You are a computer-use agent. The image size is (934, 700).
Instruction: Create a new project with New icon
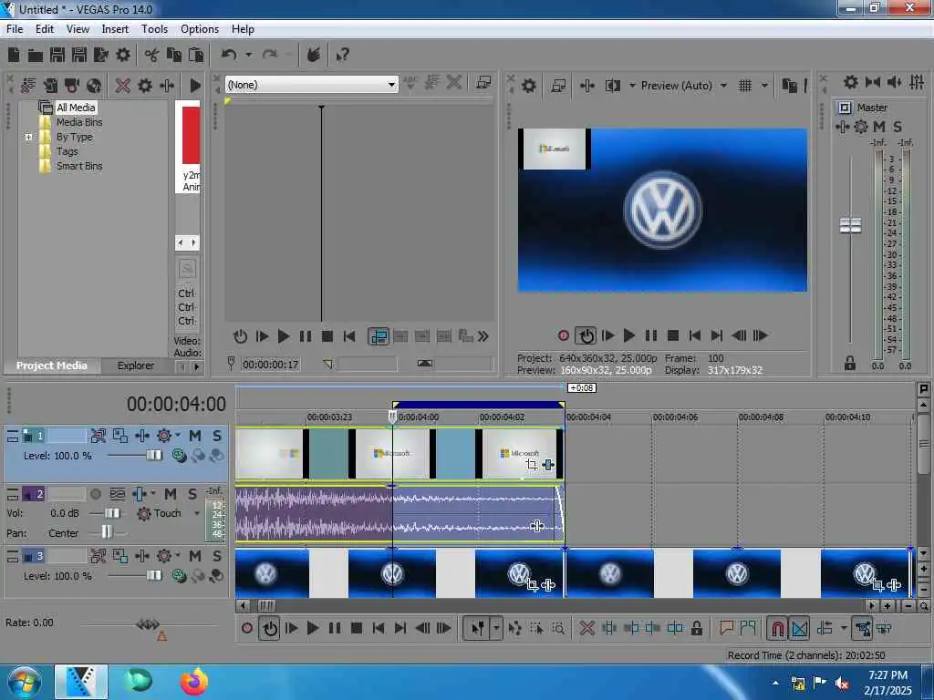pyautogui.click(x=14, y=56)
